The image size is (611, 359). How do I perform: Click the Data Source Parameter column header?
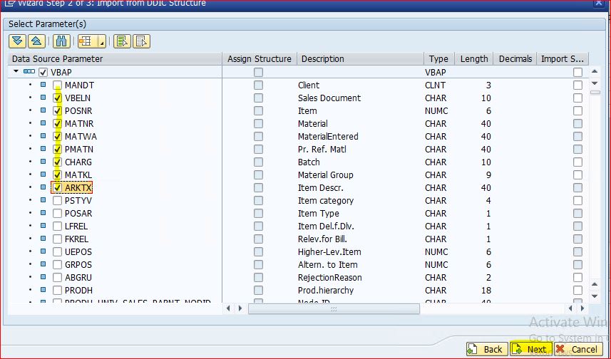[57, 59]
